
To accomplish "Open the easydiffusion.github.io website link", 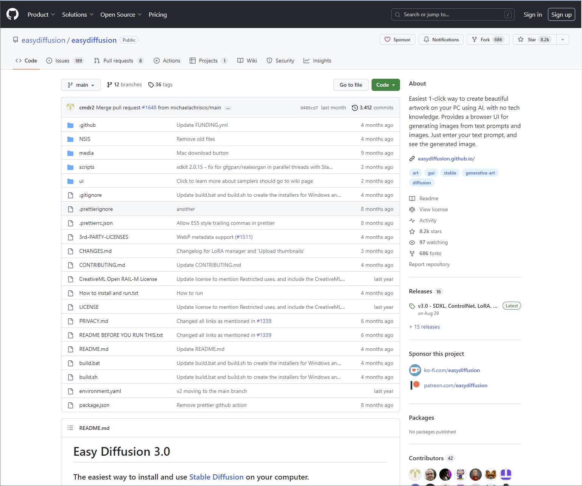I will click(446, 159).
